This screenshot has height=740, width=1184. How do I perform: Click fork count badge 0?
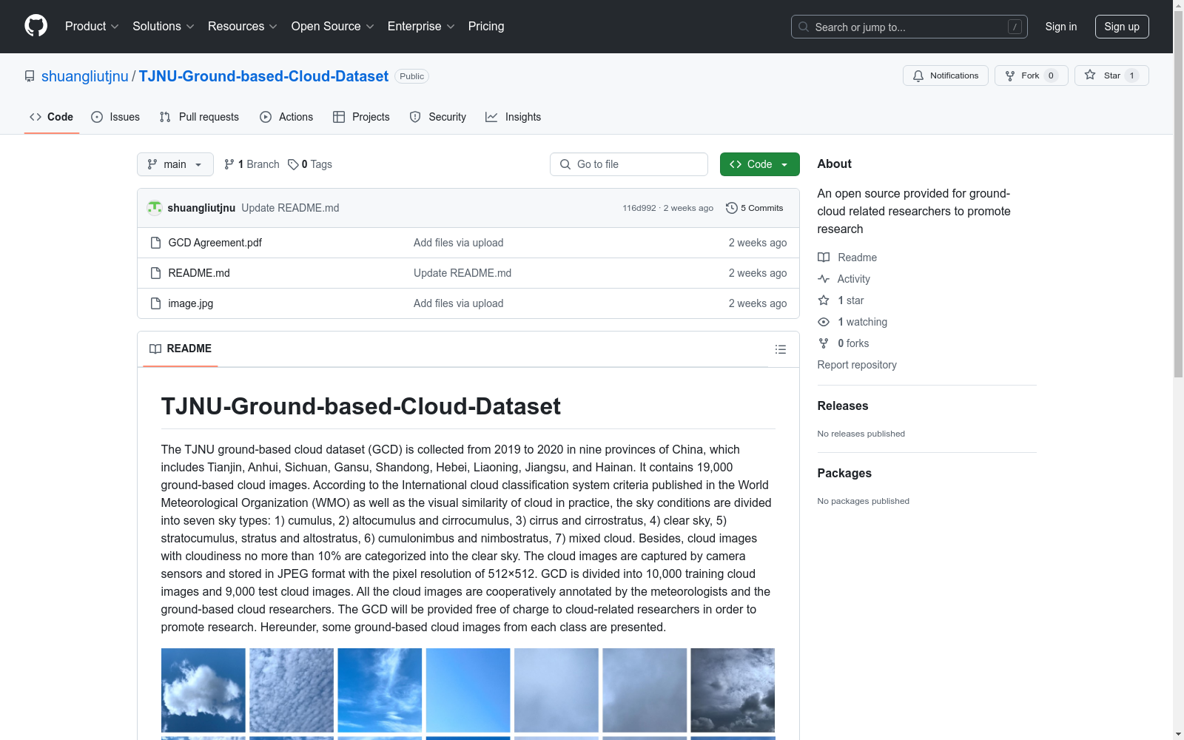tap(1051, 75)
